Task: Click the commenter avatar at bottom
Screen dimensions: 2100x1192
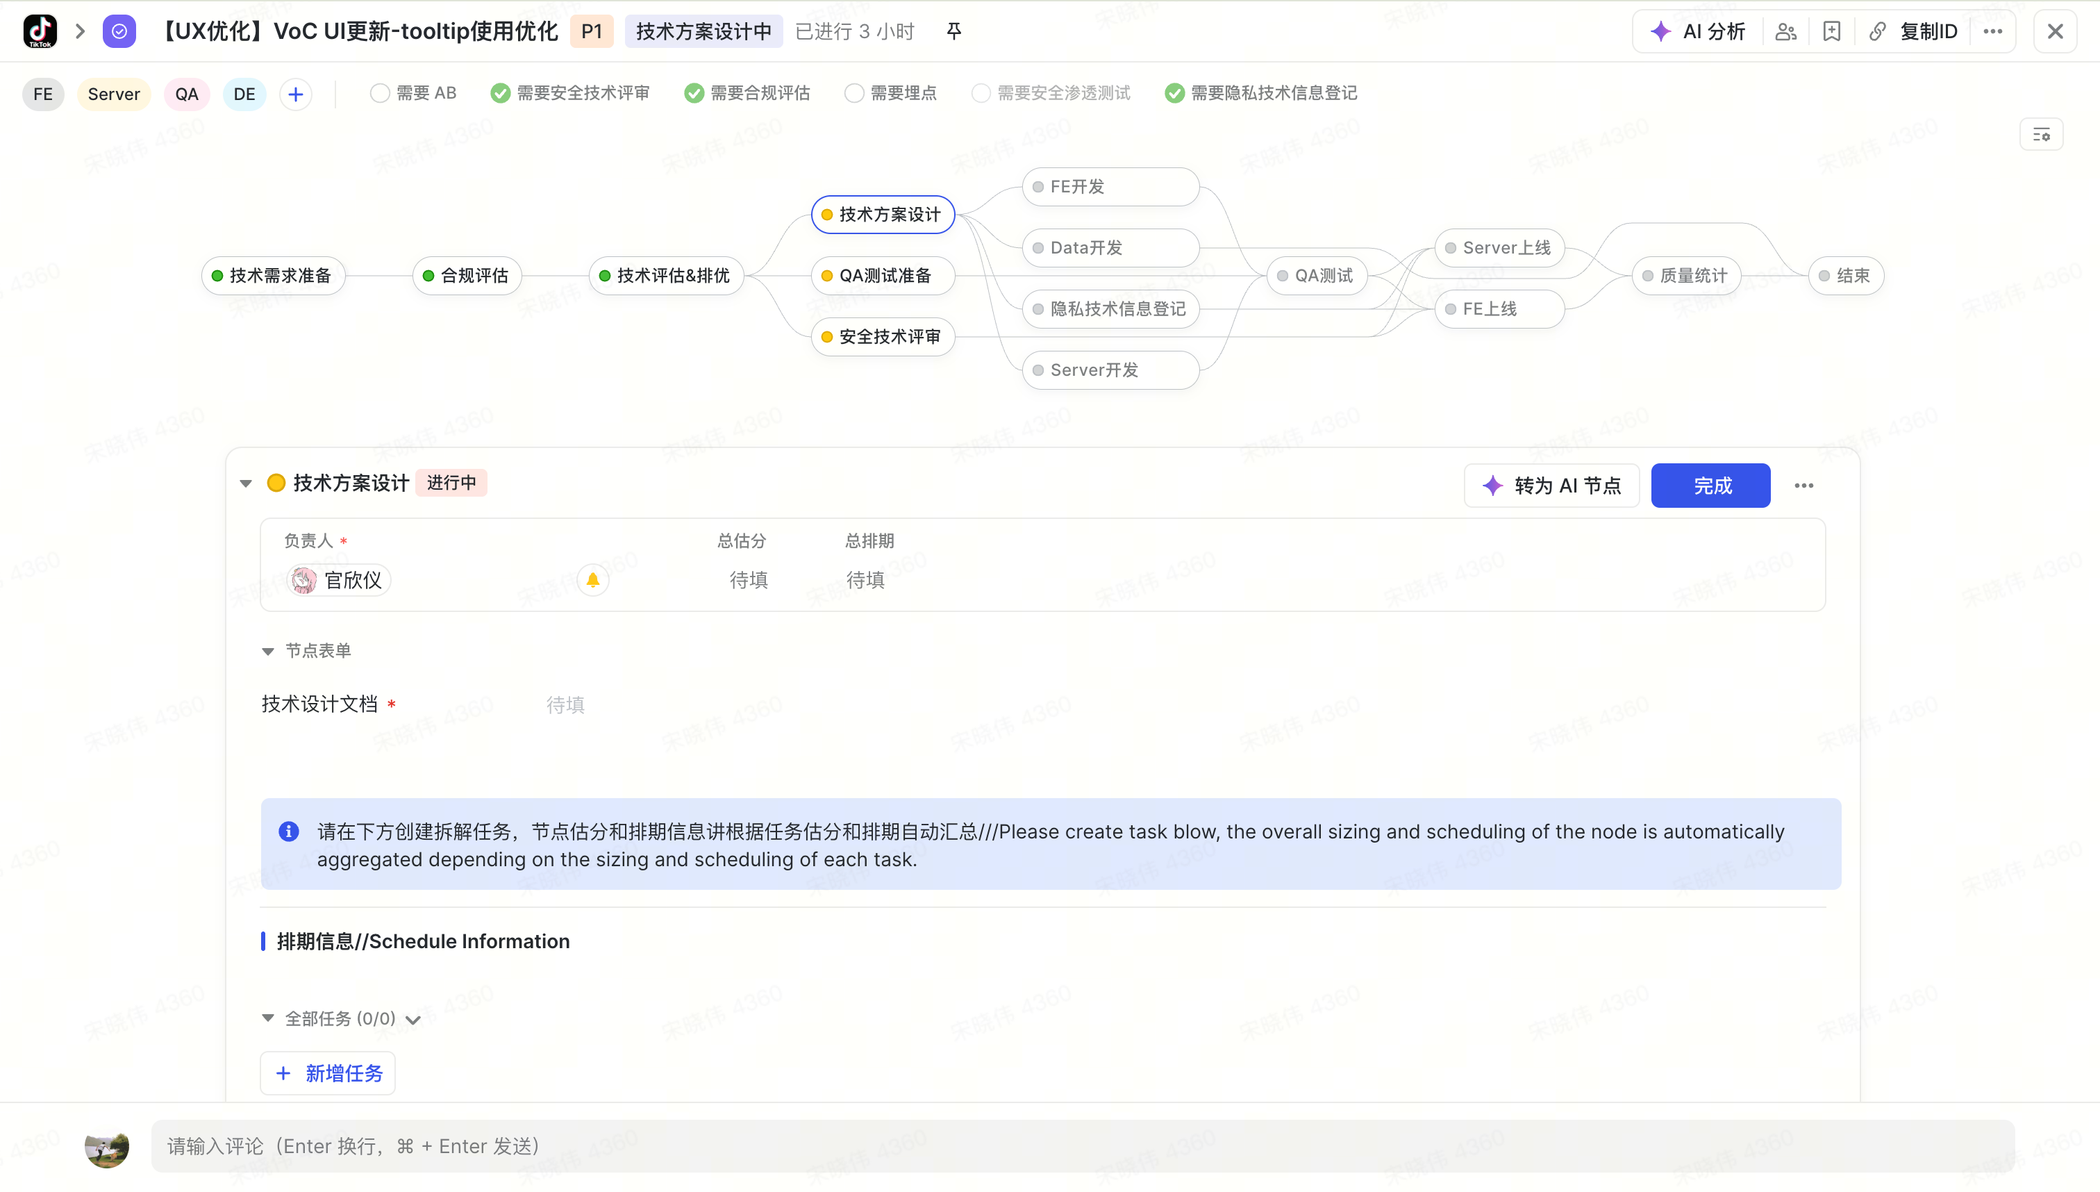Action: click(106, 1146)
